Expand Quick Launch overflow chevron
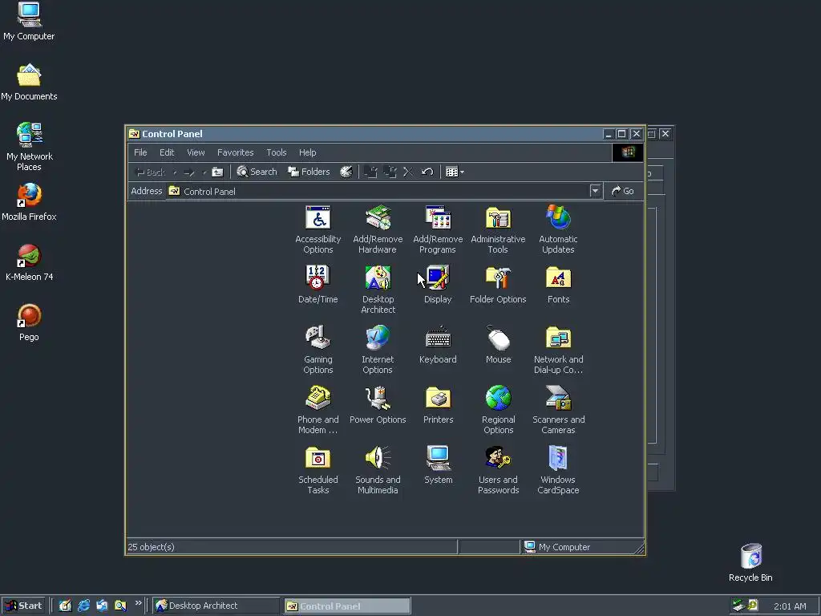 [138, 603]
